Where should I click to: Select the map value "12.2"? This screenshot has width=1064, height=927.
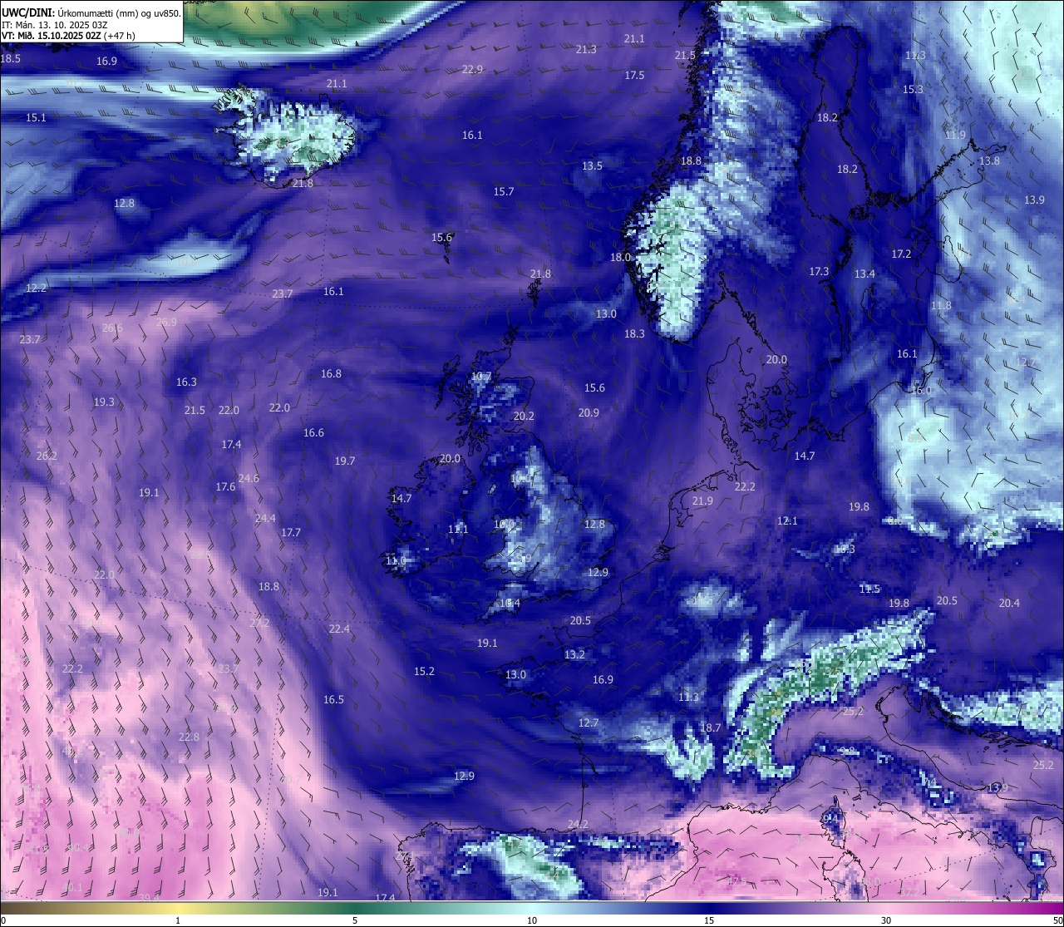36,288
